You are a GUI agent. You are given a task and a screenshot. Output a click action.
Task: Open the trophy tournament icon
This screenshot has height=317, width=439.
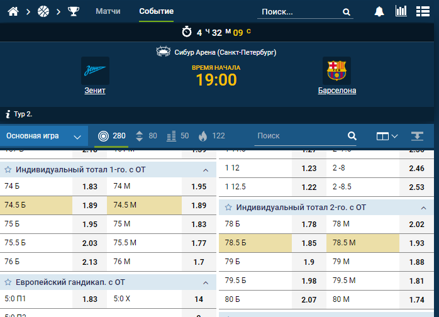[x=74, y=11]
